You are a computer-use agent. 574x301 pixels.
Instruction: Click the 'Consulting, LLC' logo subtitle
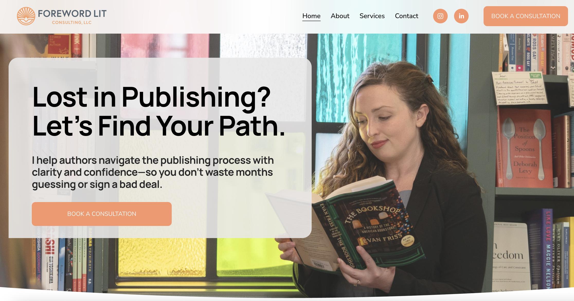tap(72, 23)
